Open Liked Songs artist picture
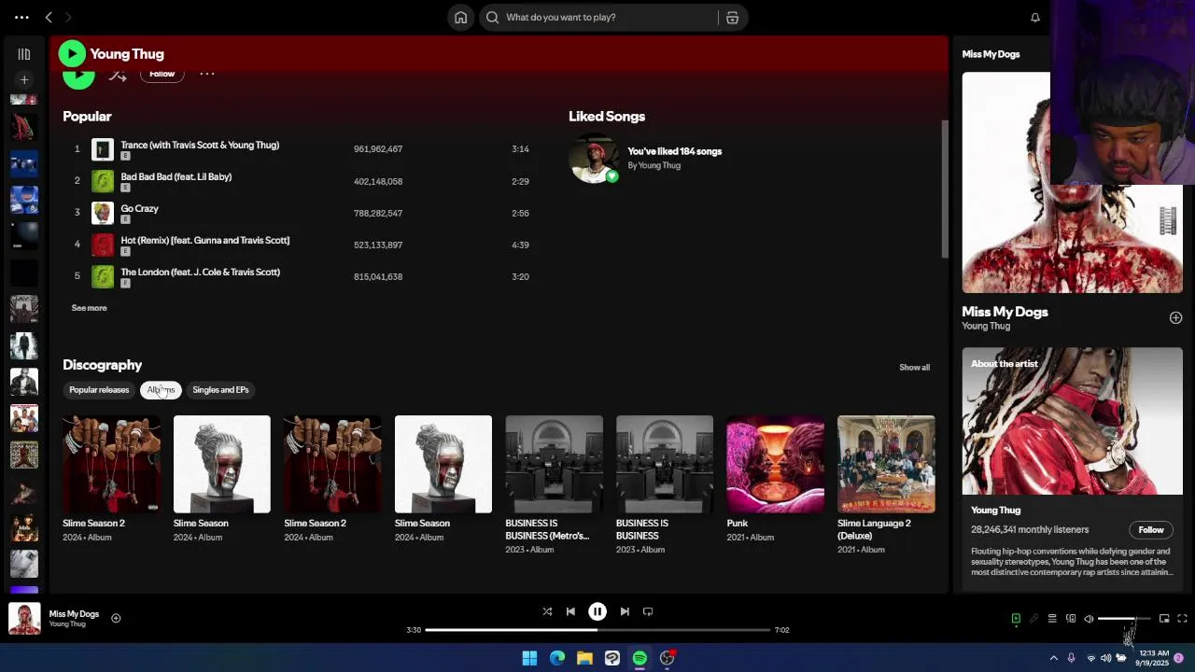This screenshot has width=1195, height=672. click(x=594, y=158)
